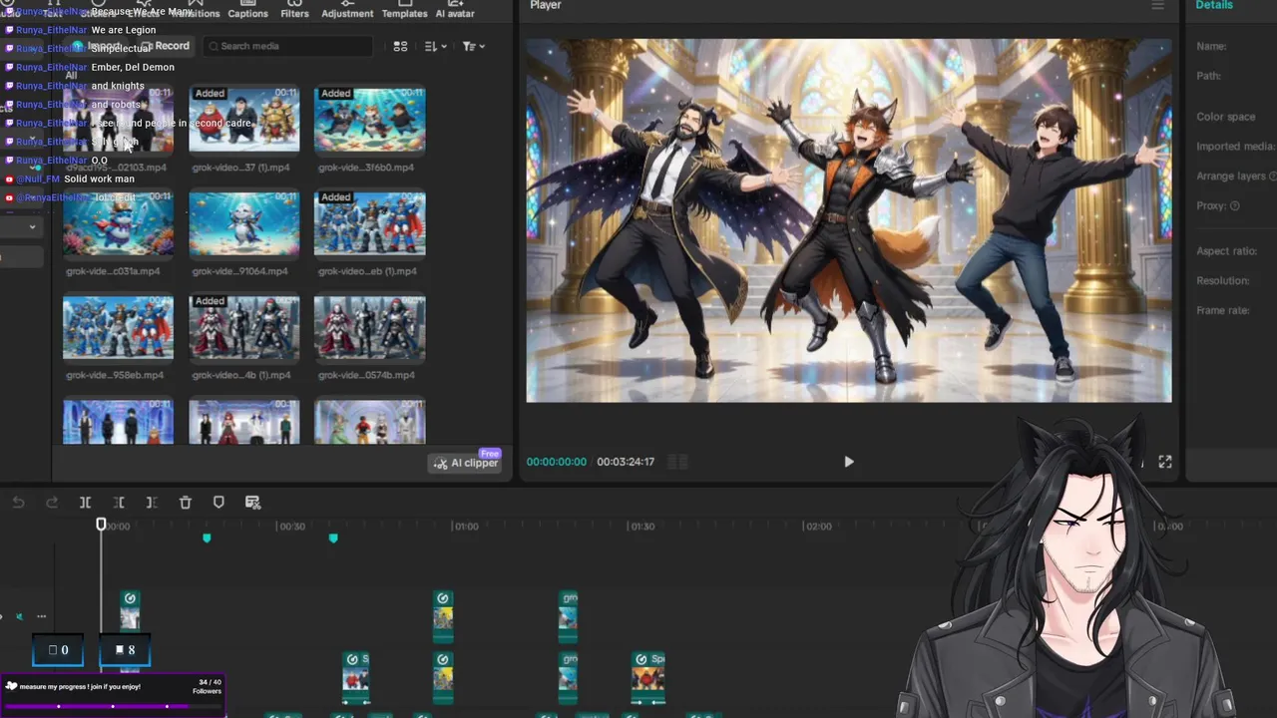This screenshot has height=718, width=1277.
Task: Open the Captions tab
Action: click(x=247, y=10)
